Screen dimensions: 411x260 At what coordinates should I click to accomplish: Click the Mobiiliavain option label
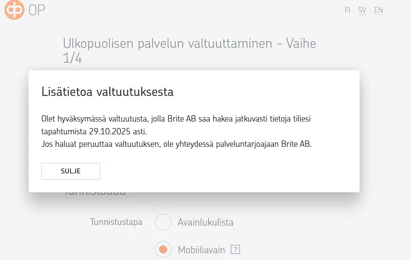point(201,250)
